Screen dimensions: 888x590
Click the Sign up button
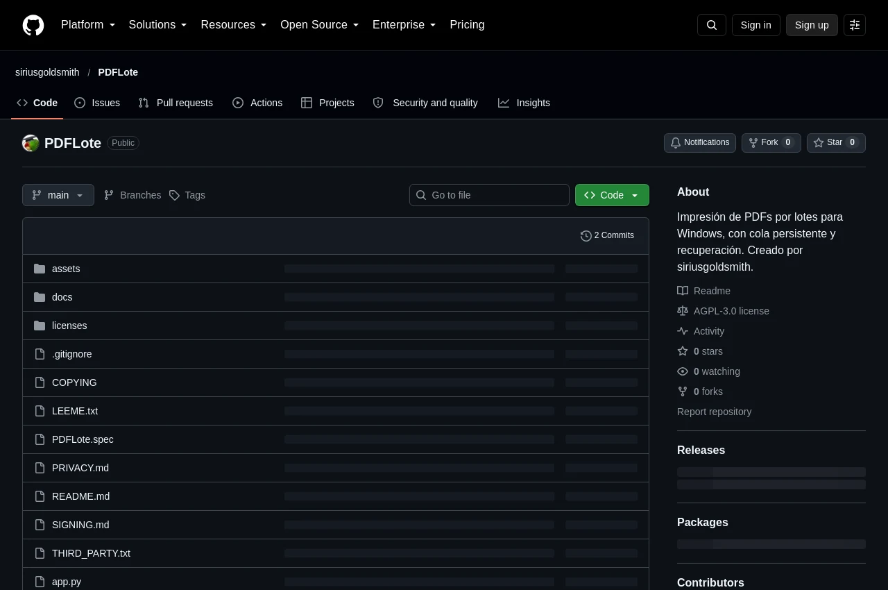812,25
